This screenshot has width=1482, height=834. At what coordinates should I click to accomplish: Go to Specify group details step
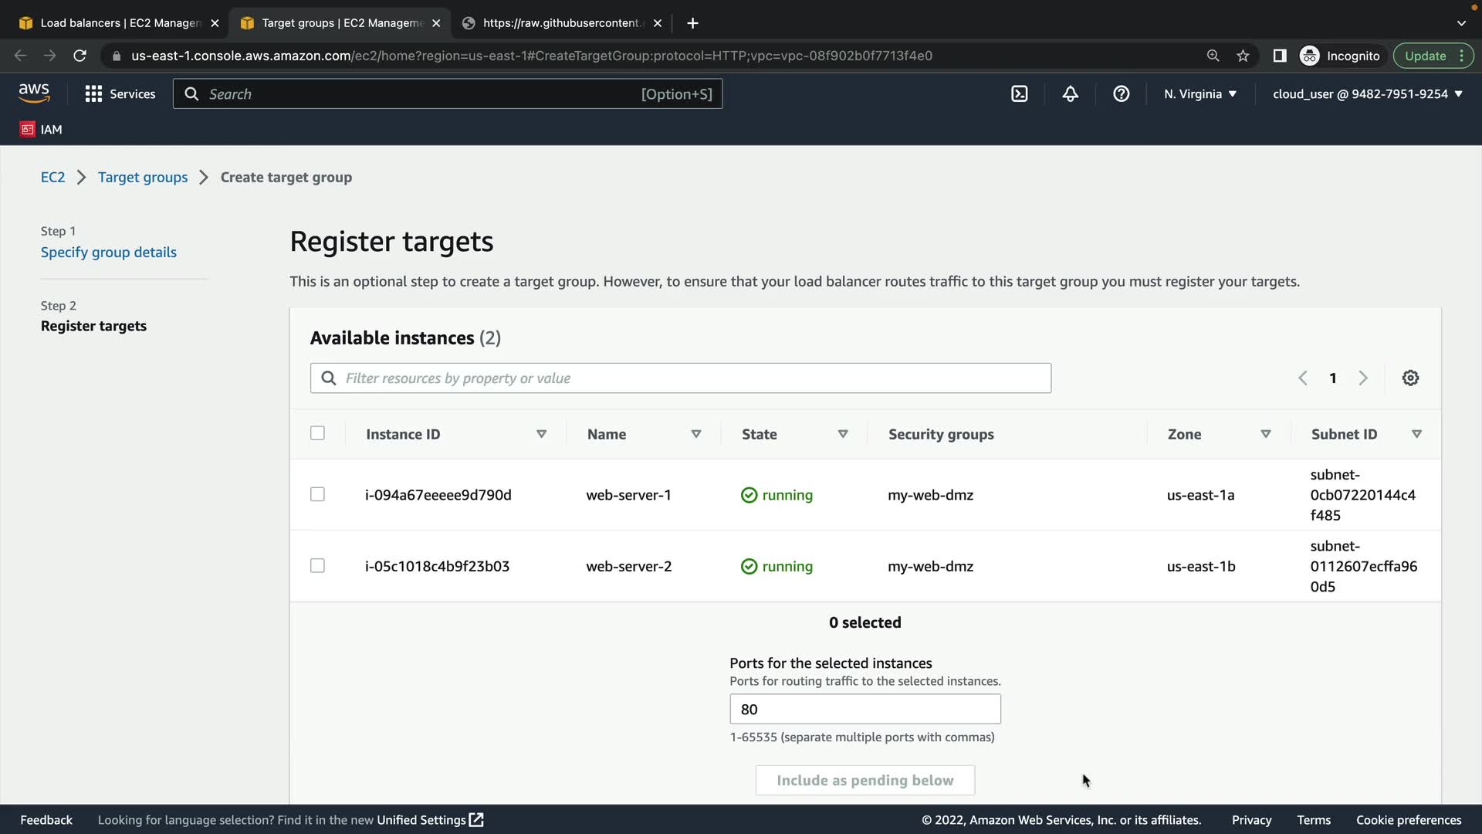[x=108, y=253]
